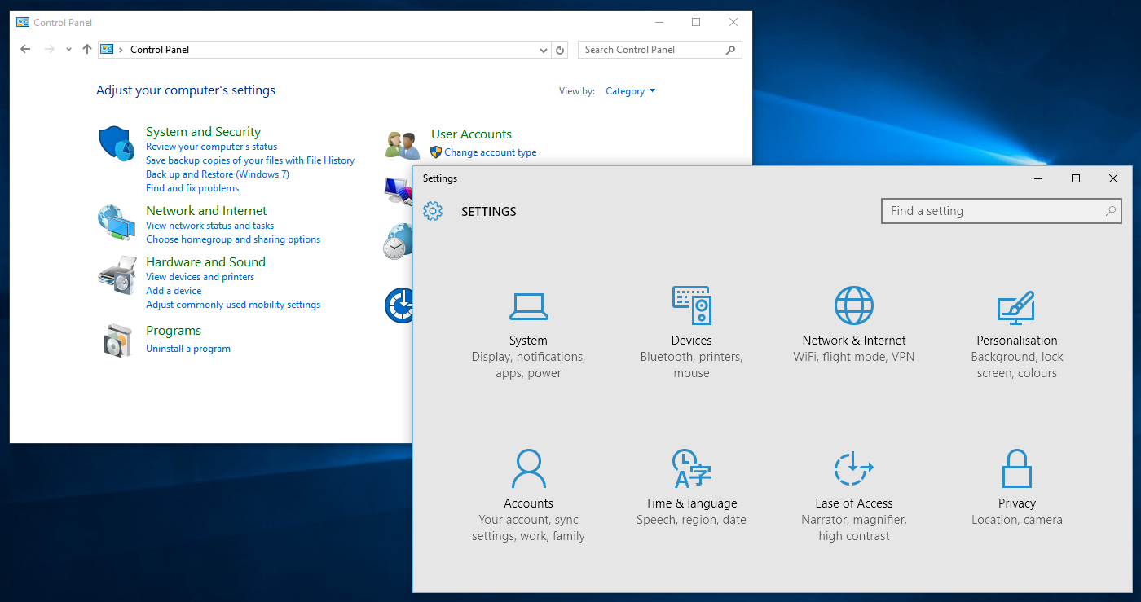Click Save backup copies with File History
Image resolution: width=1141 pixels, height=602 pixels.
pos(250,160)
